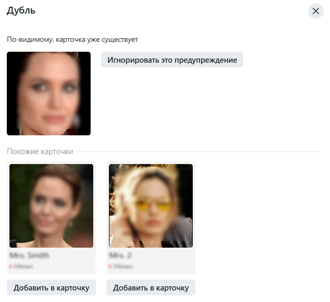Click the Похожие карточки section heading

pyautogui.click(x=40, y=152)
